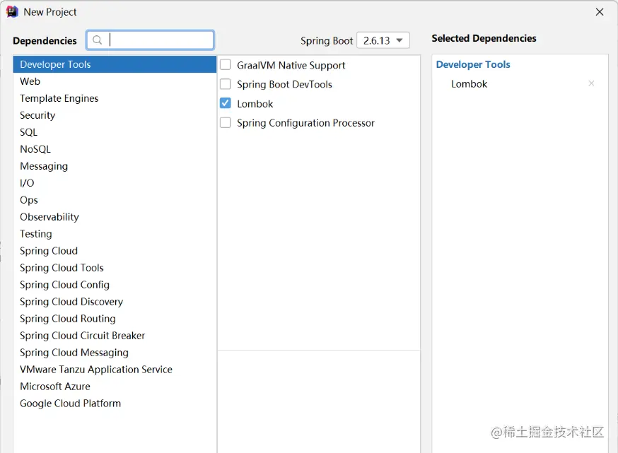The height and width of the screenshot is (453, 618).
Task: Check Spring Boot DevTools
Action: [226, 84]
